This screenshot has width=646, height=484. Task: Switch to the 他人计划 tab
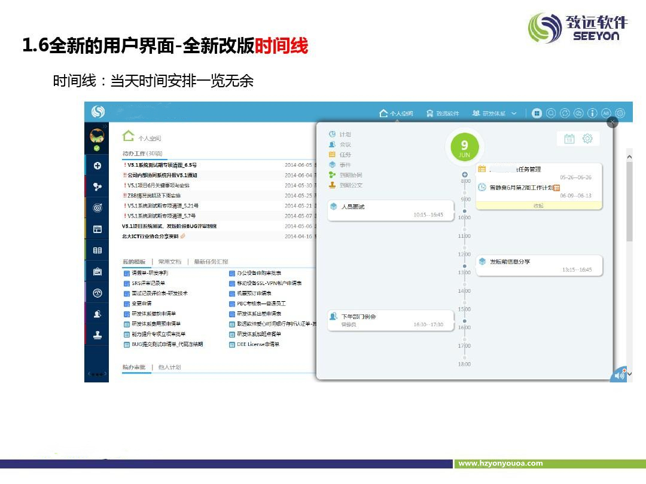pos(169,367)
